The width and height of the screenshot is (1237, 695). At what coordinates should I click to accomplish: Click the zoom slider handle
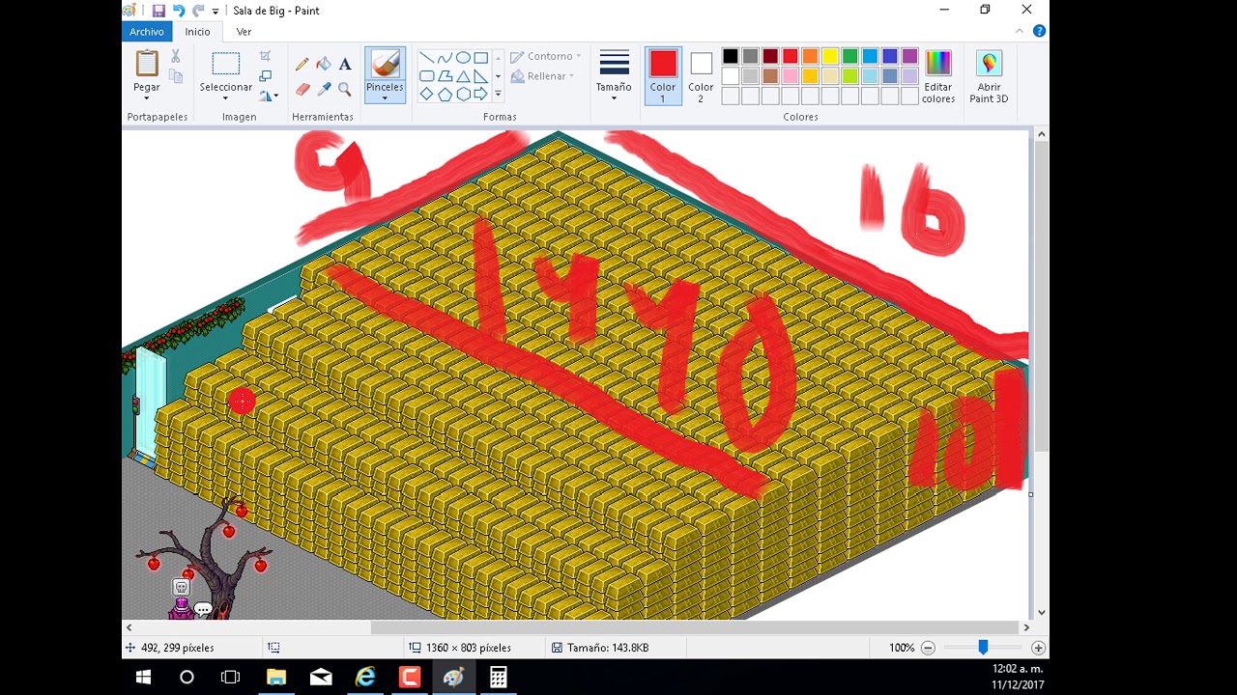tap(983, 648)
